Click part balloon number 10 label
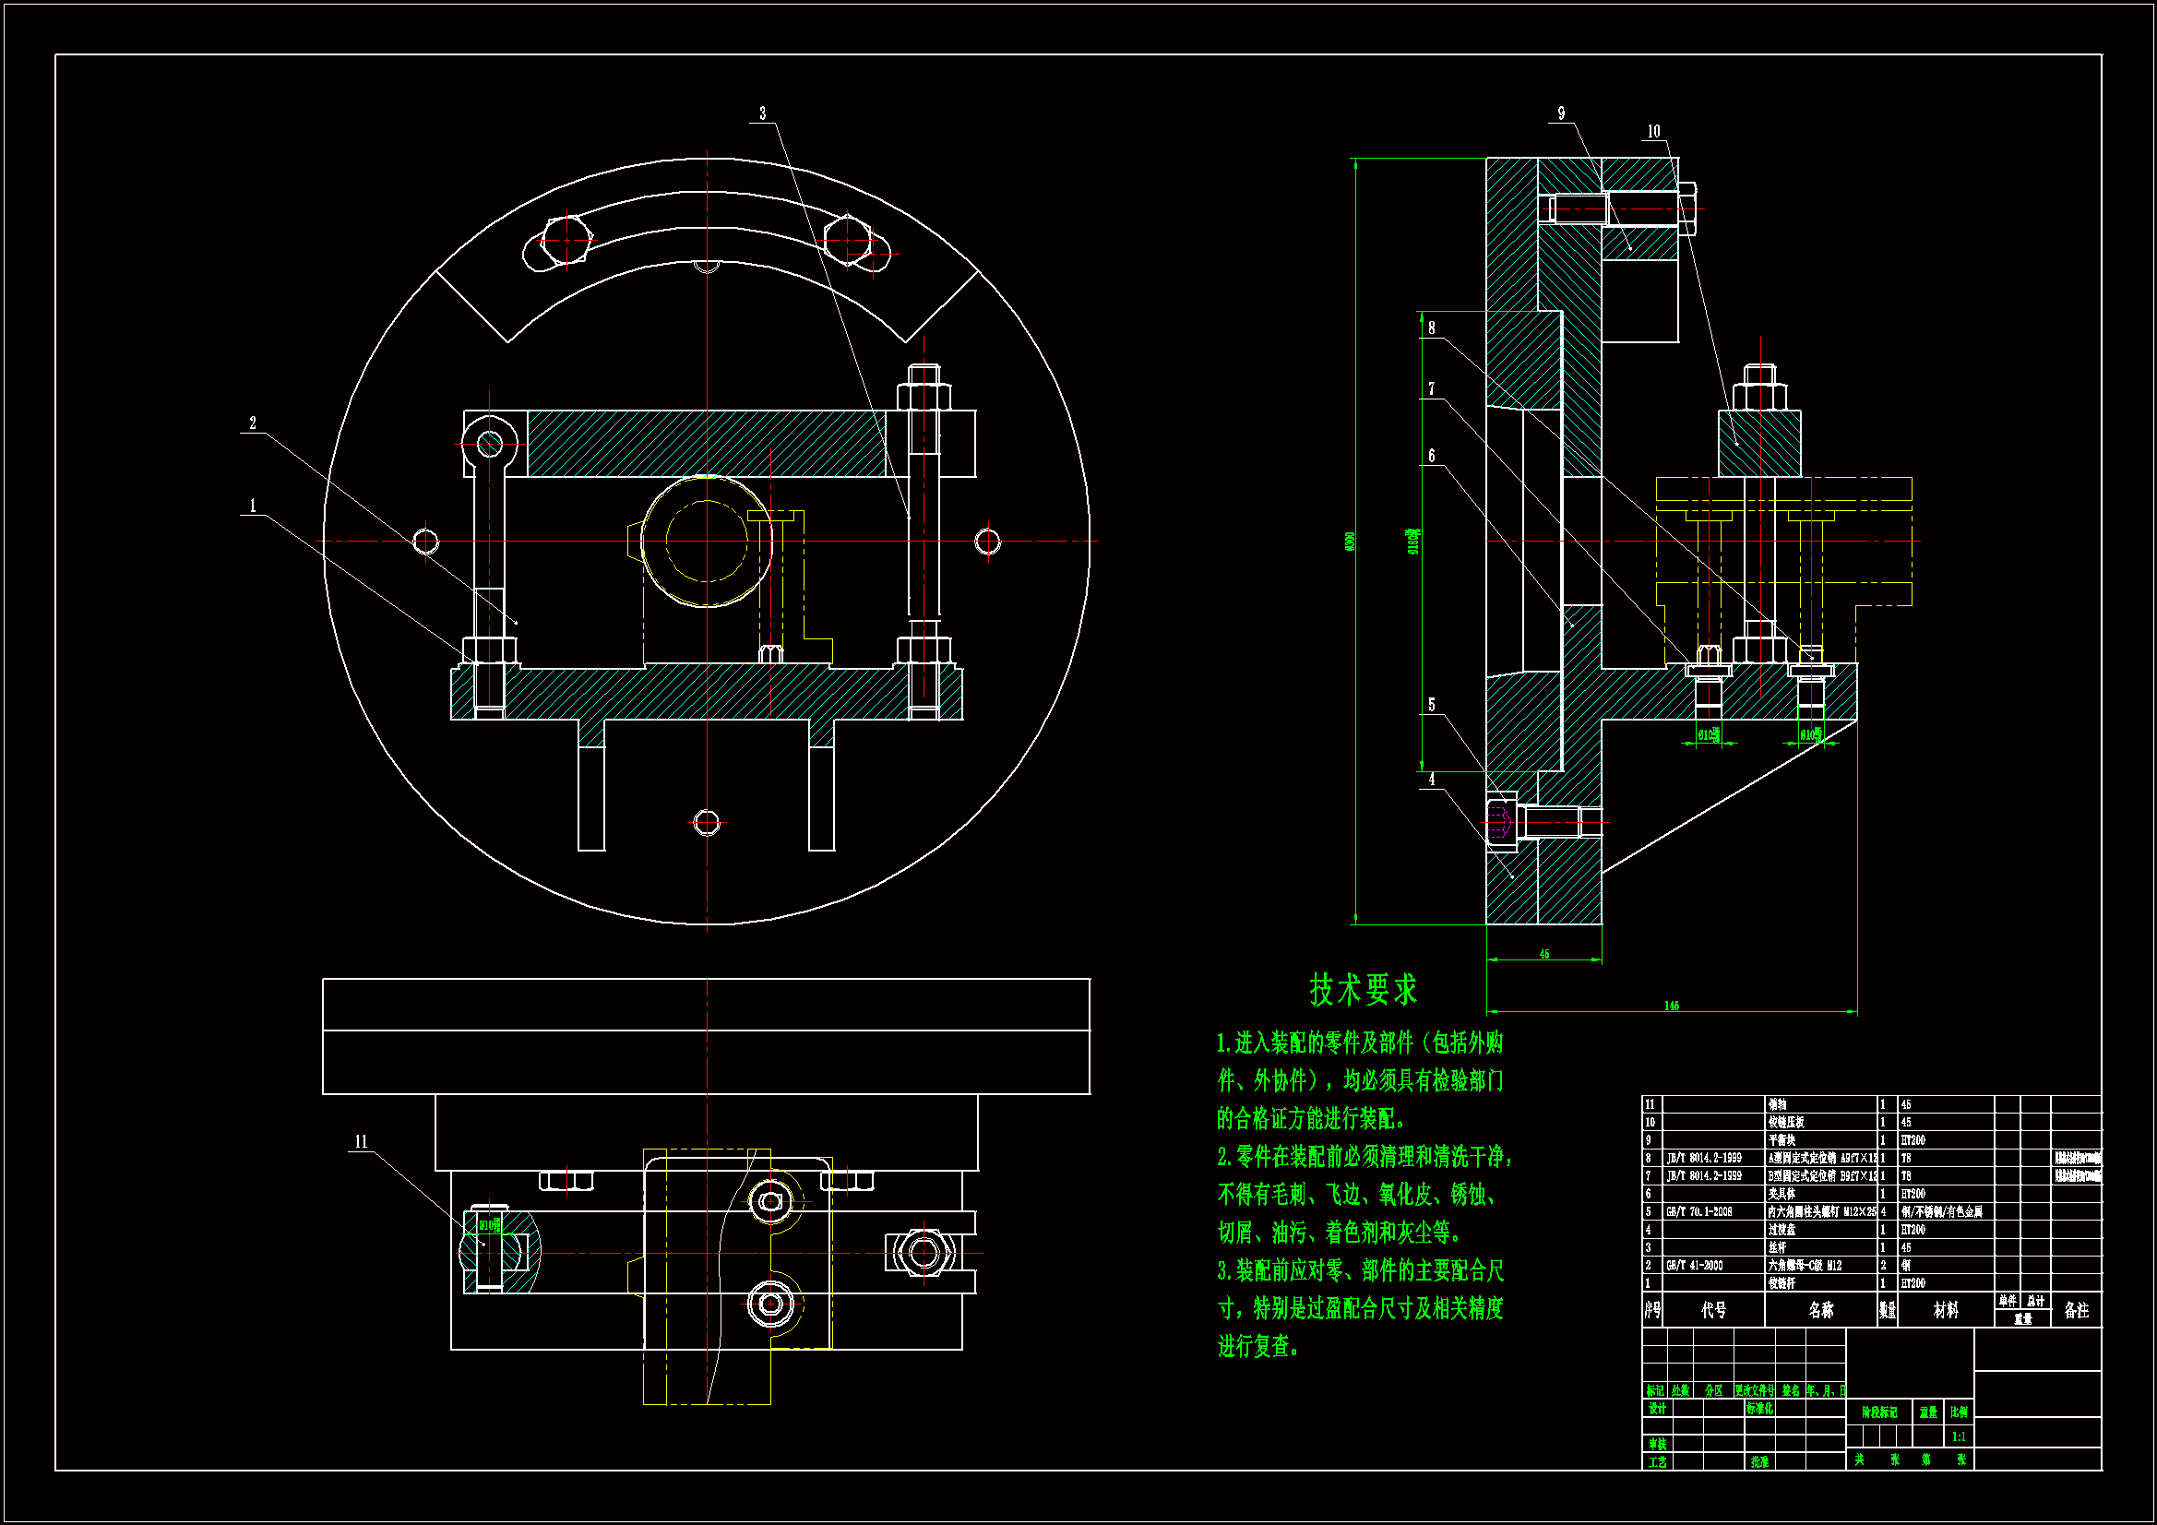 pyautogui.click(x=1653, y=132)
